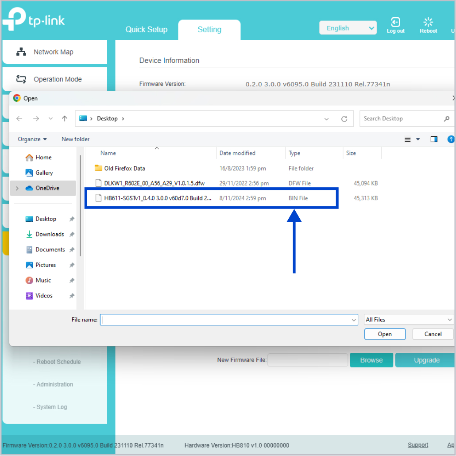Viewport: 456px width, 456px height.
Task: Click the Back arrow in Open dialog
Action: coord(19,118)
